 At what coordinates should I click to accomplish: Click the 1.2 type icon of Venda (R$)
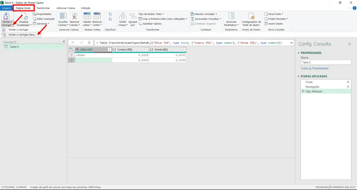[x=151, y=50]
